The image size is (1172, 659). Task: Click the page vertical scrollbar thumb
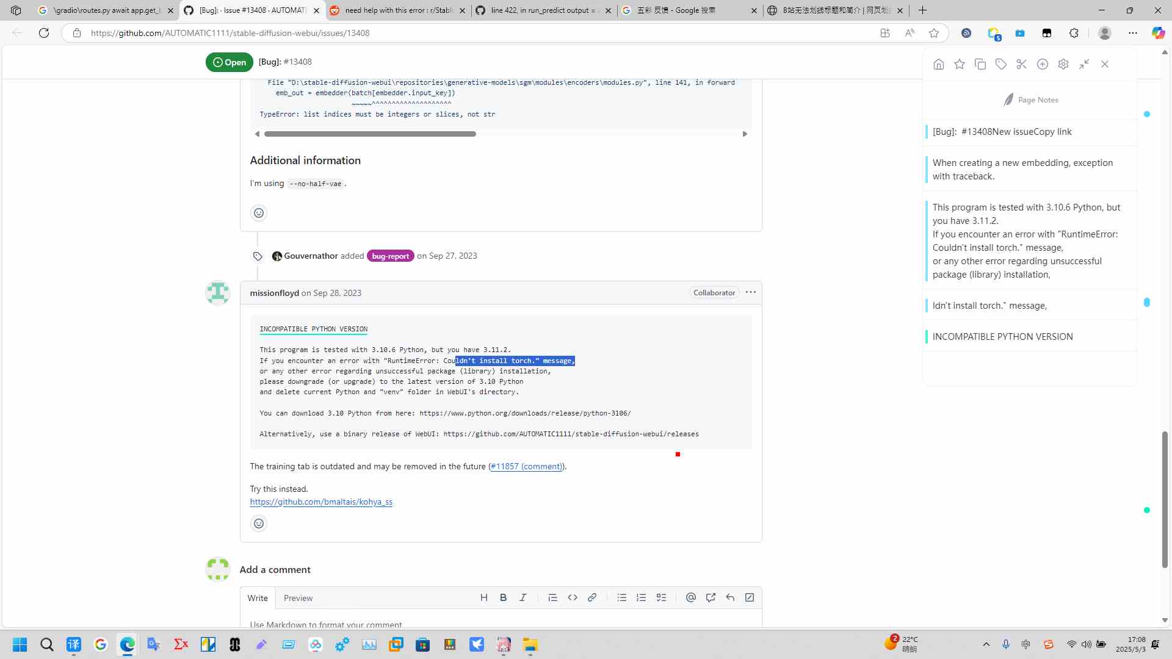point(1165,500)
